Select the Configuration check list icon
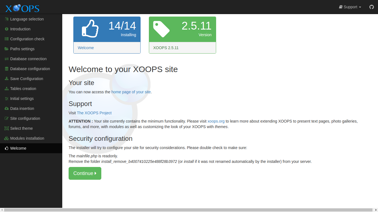This screenshot has width=378, height=212. click(6, 39)
